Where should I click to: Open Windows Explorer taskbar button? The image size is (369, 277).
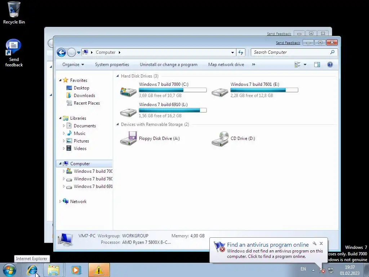[53, 270]
